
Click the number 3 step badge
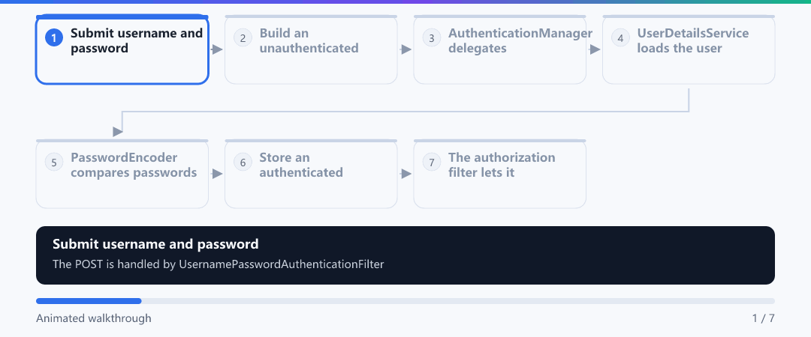[x=431, y=37]
